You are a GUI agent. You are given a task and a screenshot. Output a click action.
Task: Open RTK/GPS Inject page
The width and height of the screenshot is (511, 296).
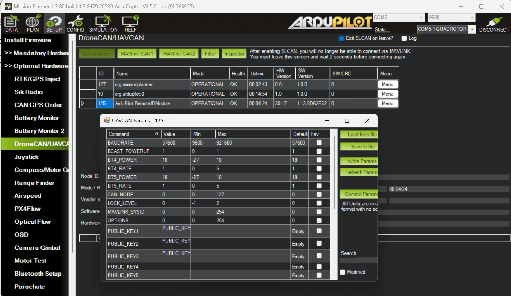pos(37,79)
